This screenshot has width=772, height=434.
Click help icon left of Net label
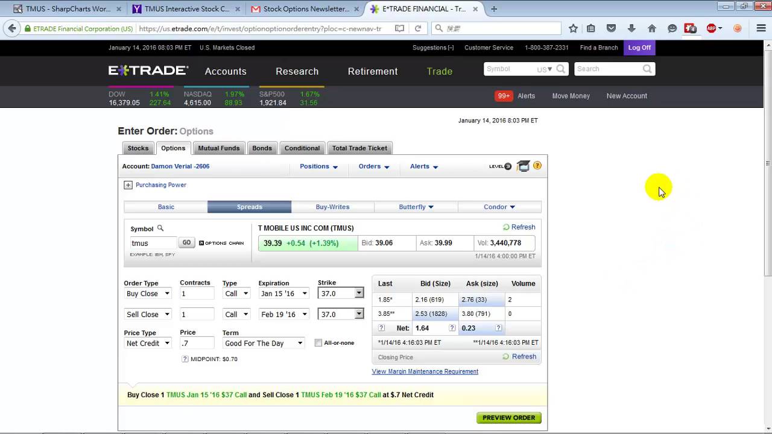(x=381, y=328)
